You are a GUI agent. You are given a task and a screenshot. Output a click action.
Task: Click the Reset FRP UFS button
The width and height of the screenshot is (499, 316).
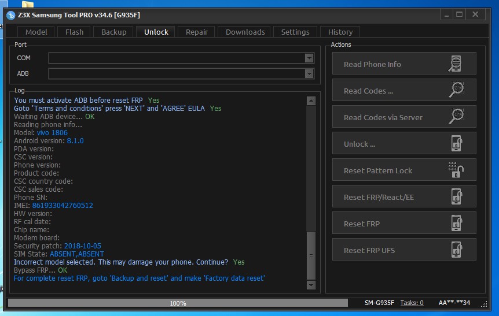404,250
